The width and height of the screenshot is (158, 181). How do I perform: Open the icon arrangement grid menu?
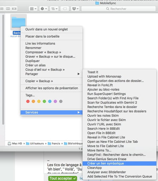(x=33, y=9)
